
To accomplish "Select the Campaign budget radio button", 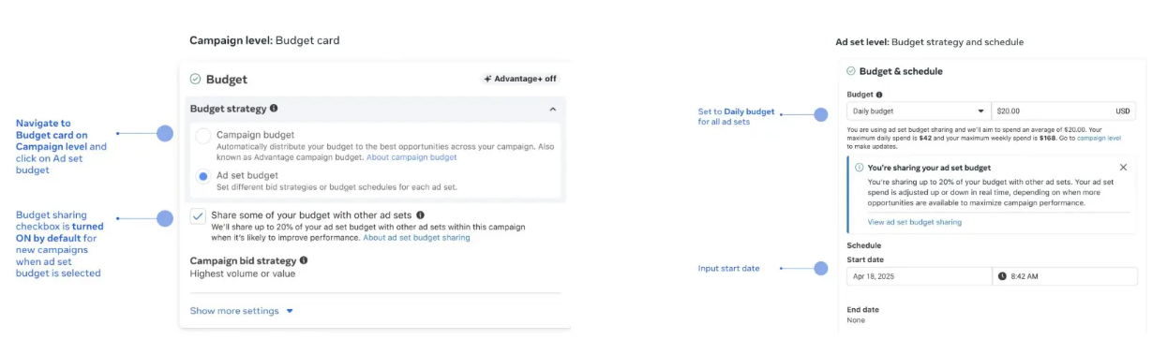I will [202, 136].
